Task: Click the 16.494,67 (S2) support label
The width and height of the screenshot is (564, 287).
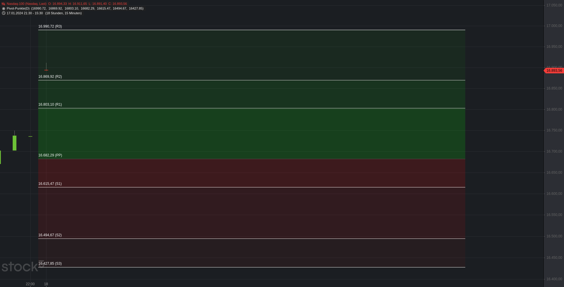Action: point(50,235)
